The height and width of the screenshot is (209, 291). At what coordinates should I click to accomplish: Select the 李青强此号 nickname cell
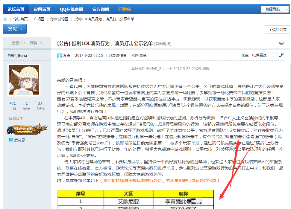coord(183,202)
